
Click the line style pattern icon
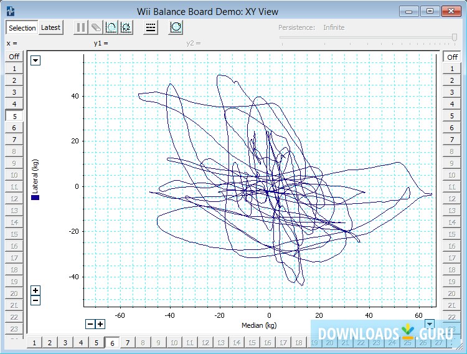coord(151,27)
